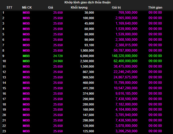
Task: Click value 2,308,500,000
Action: [126, 40]
